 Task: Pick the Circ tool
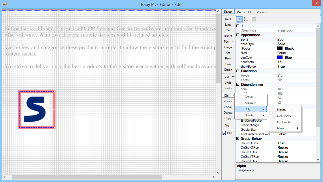(x=228, y=30)
